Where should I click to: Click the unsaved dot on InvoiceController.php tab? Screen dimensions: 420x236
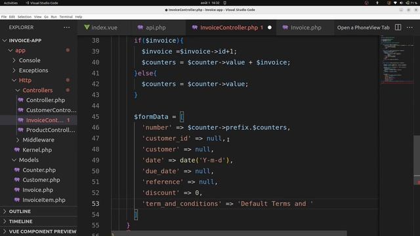(x=270, y=28)
